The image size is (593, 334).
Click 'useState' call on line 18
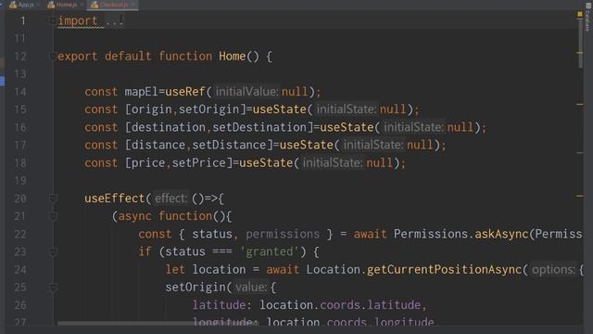[266, 163]
